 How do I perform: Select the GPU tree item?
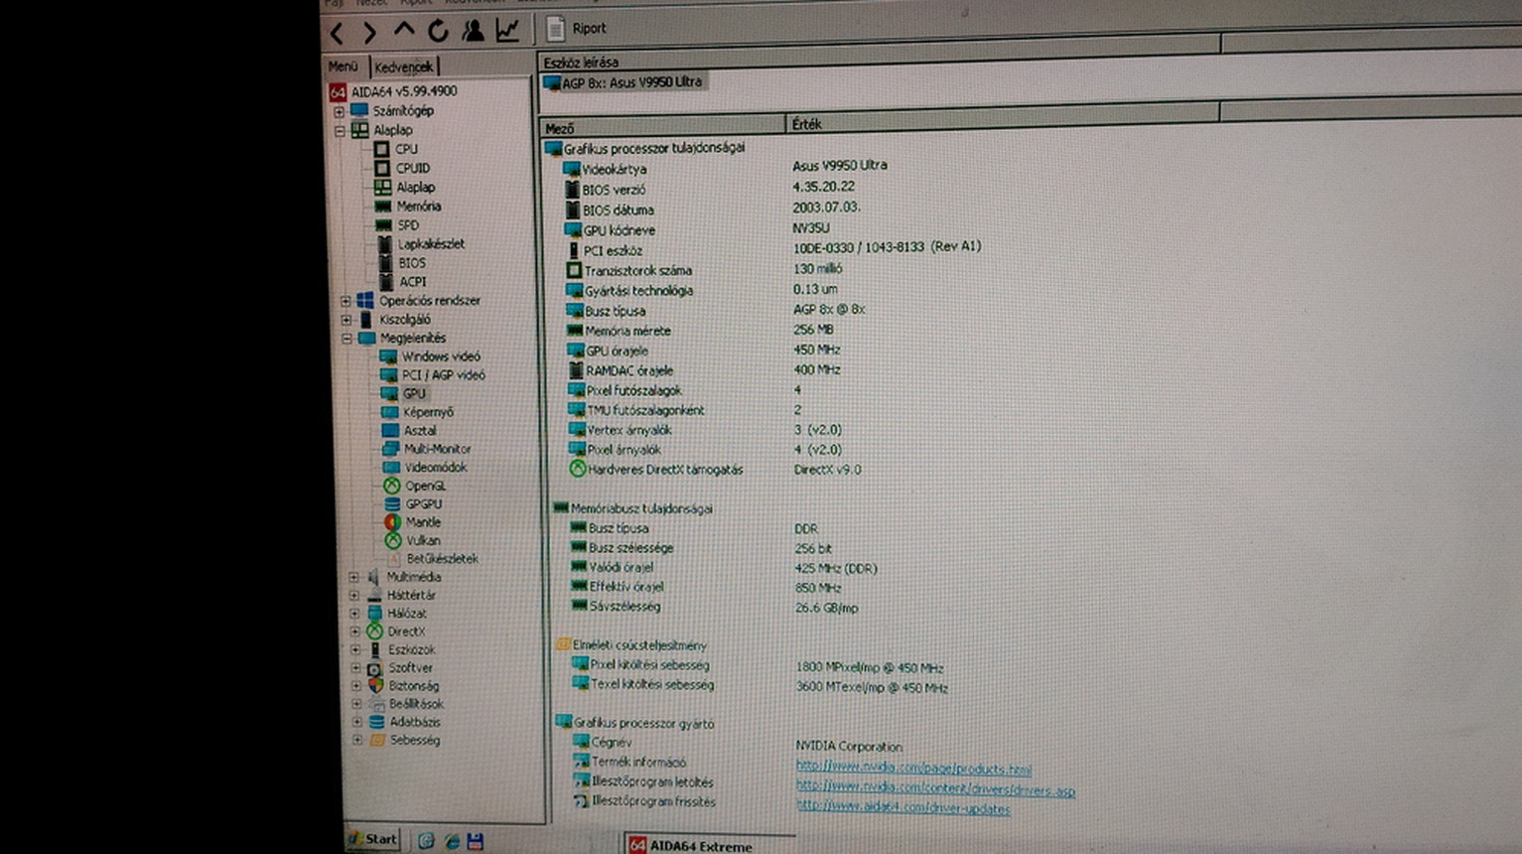click(414, 394)
